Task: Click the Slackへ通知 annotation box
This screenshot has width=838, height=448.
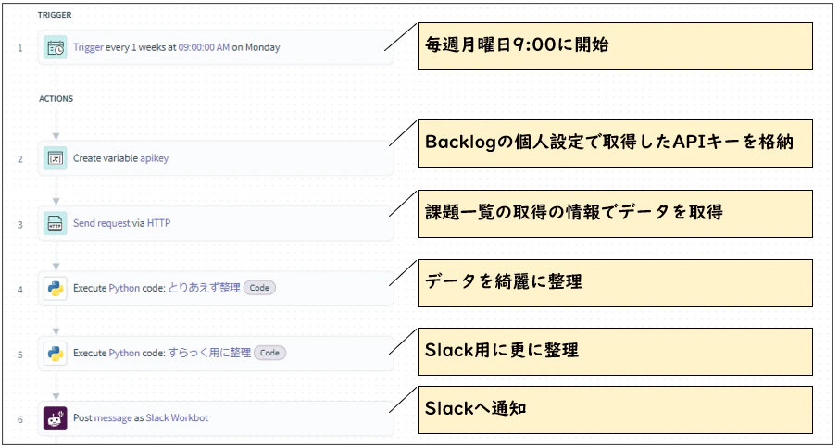Action: (615, 409)
